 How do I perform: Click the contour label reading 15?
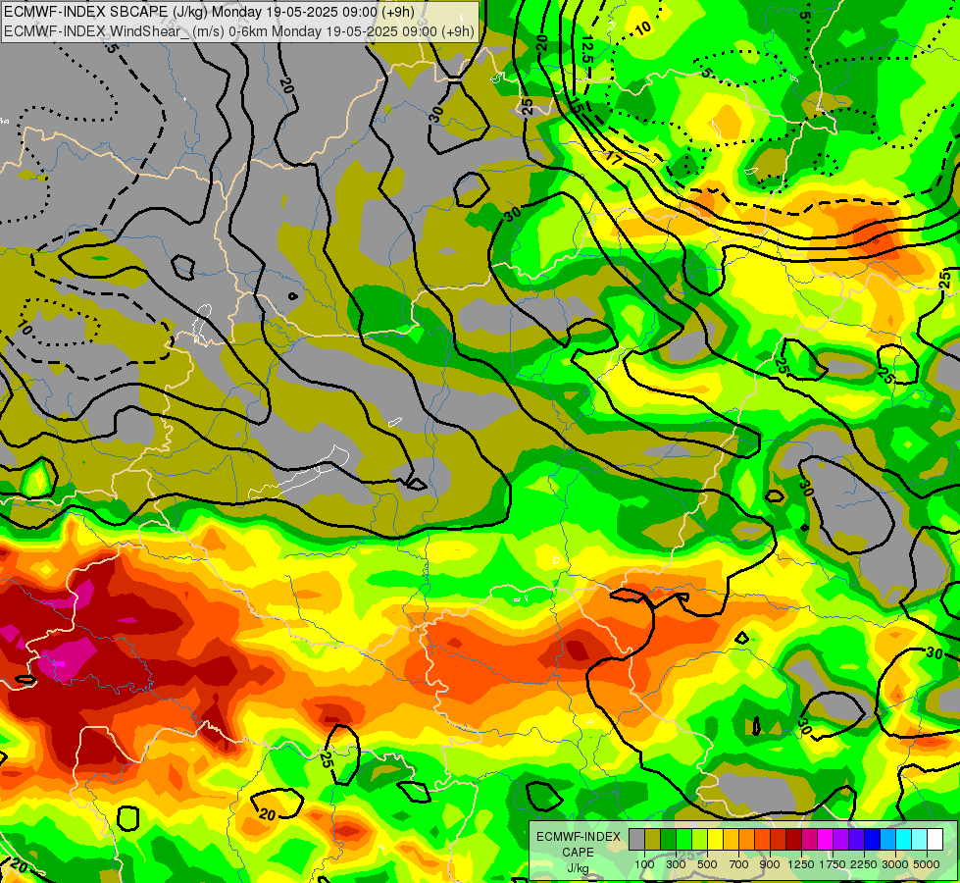tap(576, 106)
